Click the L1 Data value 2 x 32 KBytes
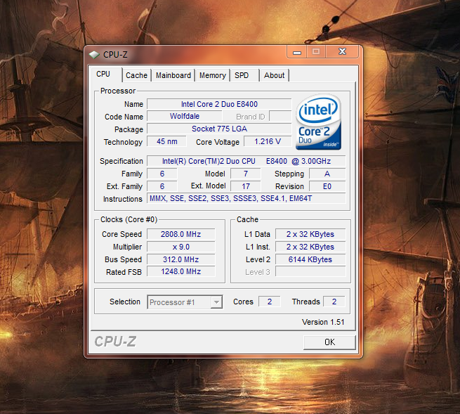Image resolution: width=460 pixels, height=414 pixels. 310,234
